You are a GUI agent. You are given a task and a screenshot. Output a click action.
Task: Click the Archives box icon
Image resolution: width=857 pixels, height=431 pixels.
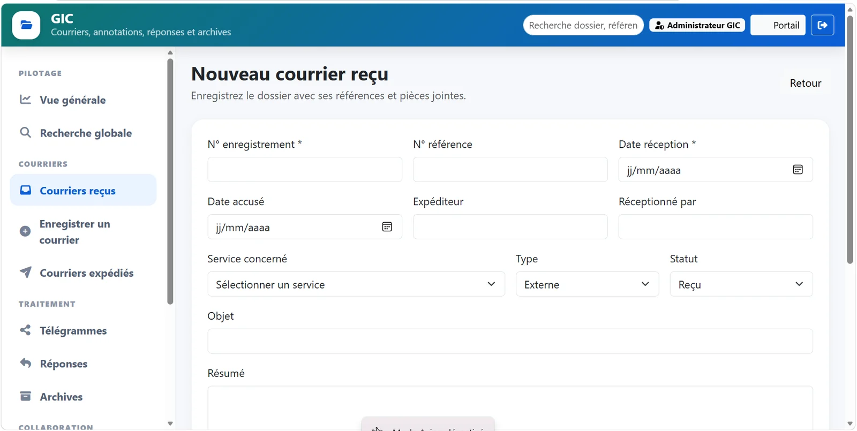[x=25, y=396]
